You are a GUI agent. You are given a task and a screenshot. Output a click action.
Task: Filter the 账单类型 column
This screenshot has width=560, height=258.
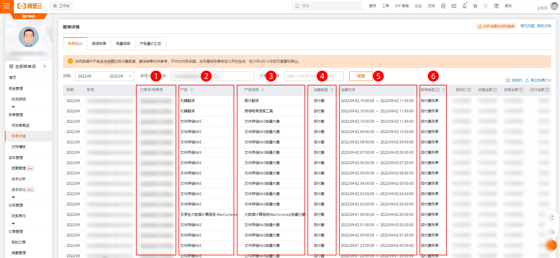pyautogui.click(x=444, y=90)
